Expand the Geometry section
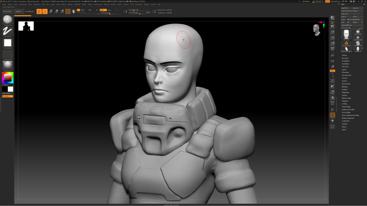This screenshot has height=206, width=367. [345, 58]
